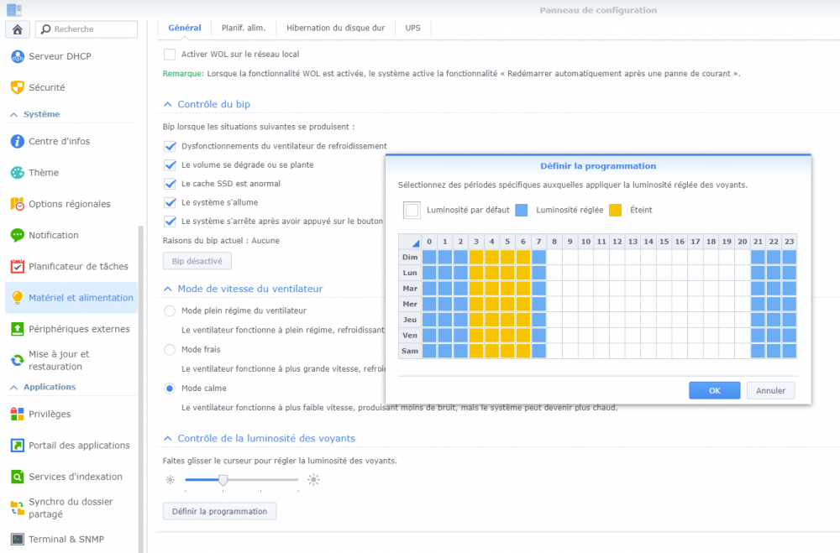Image resolution: width=840 pixels, height=553 pixels.
Task: Uncheck Le cache SSD est anormal
Action: pos(170,184)
